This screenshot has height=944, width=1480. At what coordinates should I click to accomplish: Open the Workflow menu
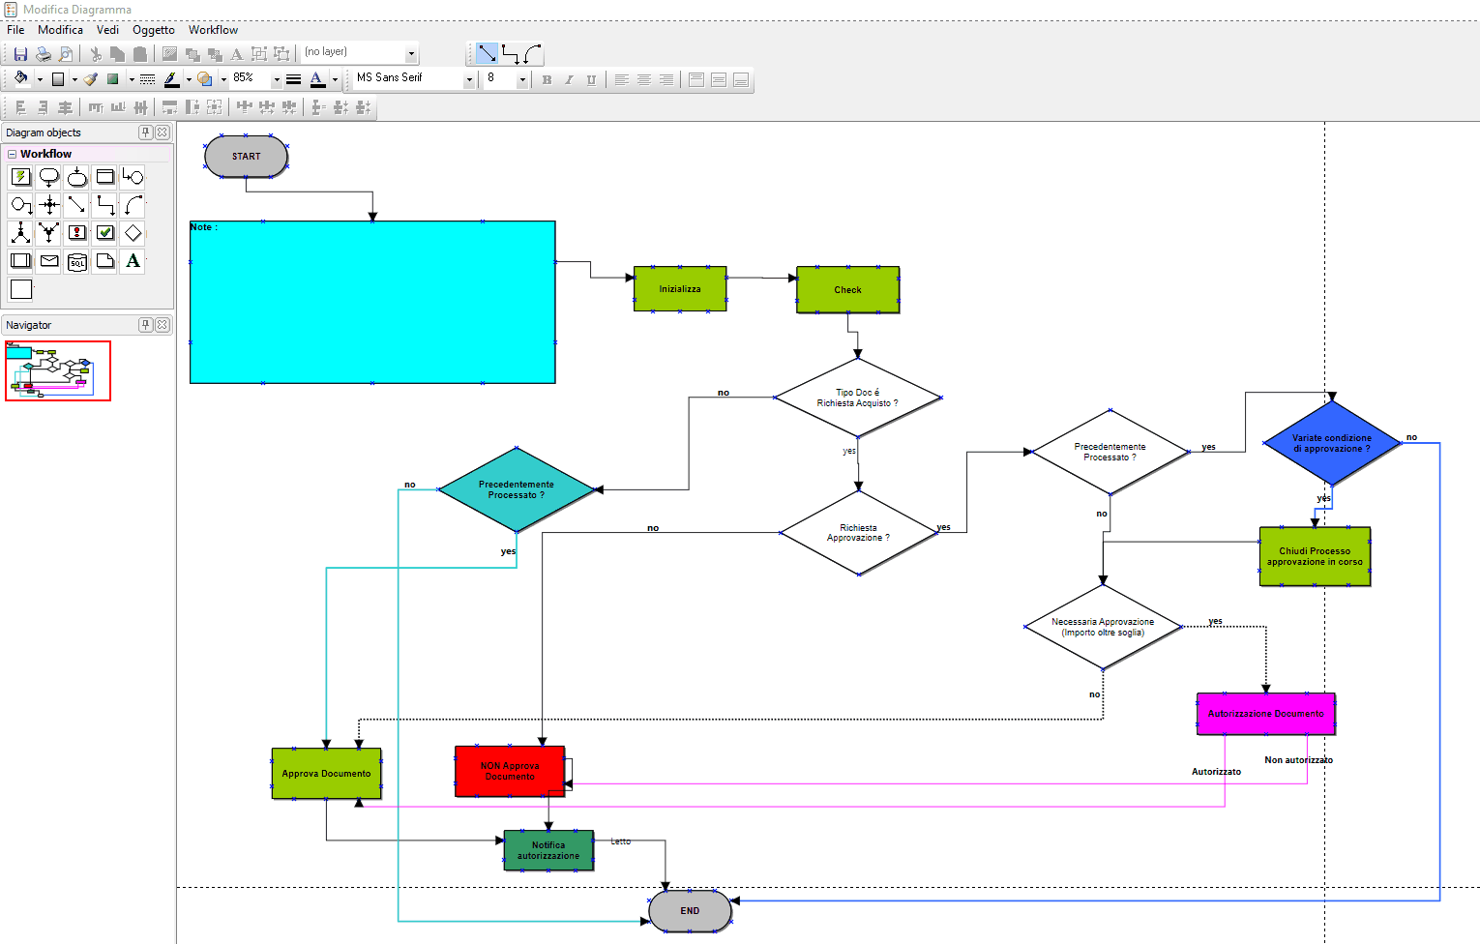click(x=213, y=30)
